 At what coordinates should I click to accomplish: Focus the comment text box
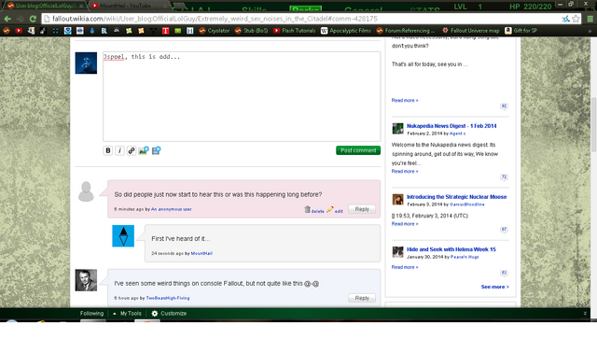coord(242,96)
